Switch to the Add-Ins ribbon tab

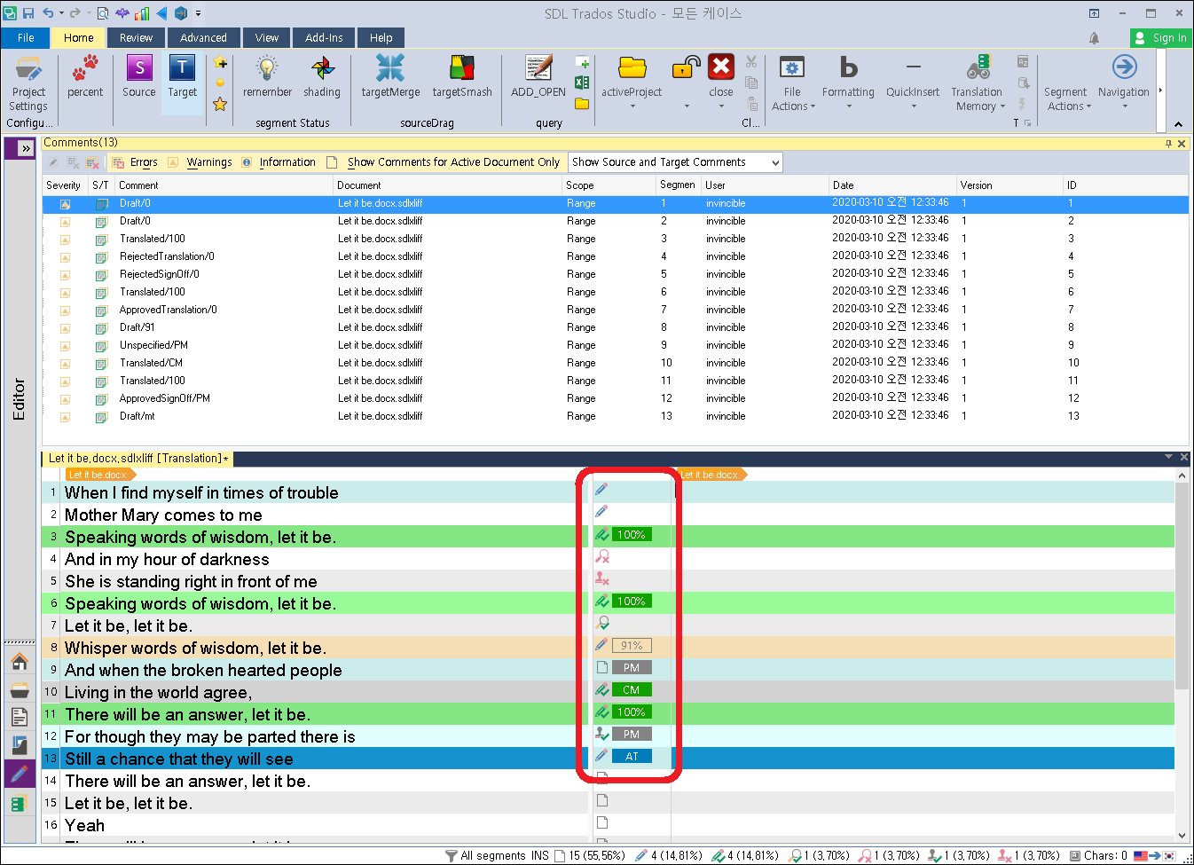324,38
